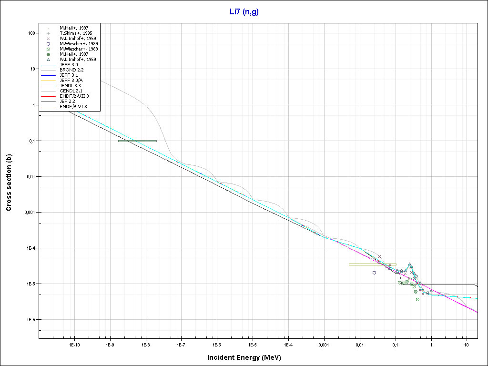Click the isolated blue pentagon data point on plot
The width and height of the screenshot is (488, 366).
tap(374, 273)
